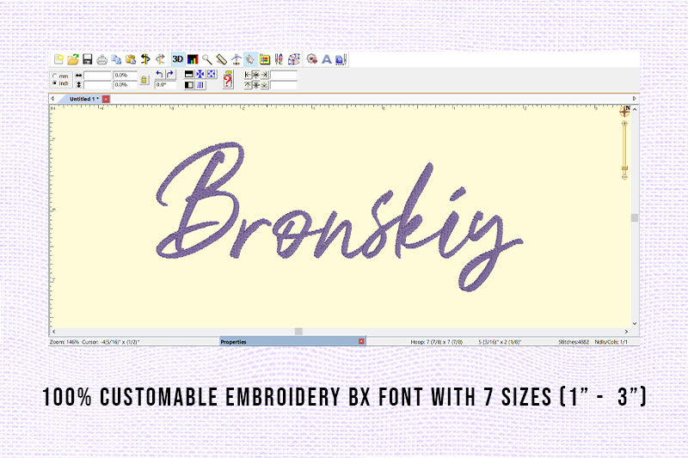
Task: Click the stitch simulator icon
Action: pyautogui.click(x=236, y=59)
